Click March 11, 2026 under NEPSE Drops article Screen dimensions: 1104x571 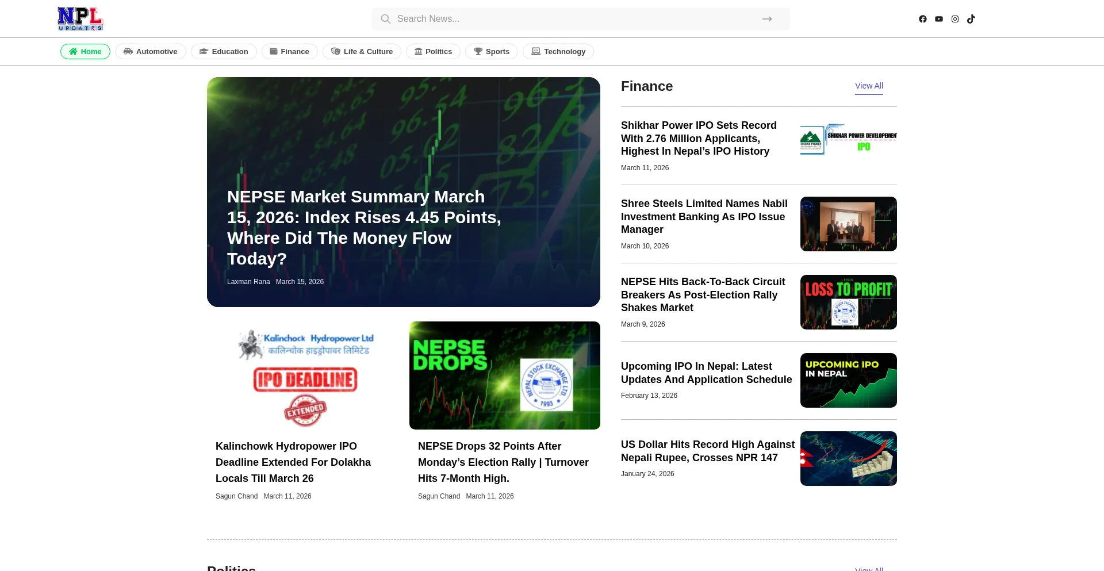[x=490, y=496]
